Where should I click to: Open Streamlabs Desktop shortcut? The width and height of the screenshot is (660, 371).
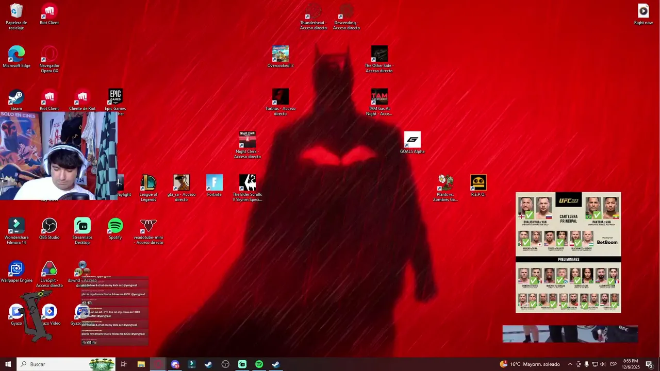click(82, 231)
